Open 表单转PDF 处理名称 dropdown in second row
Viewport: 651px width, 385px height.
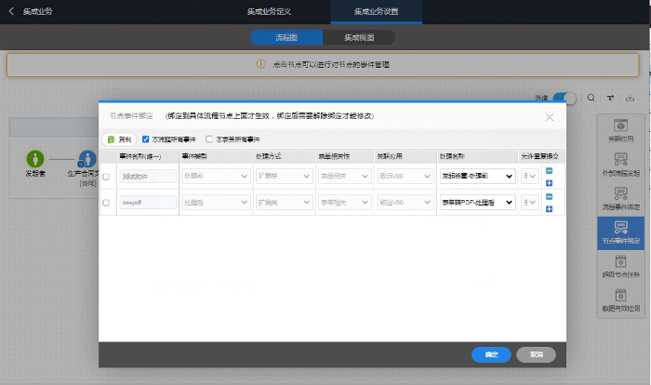pyautogui.click(x=476, y=202)
